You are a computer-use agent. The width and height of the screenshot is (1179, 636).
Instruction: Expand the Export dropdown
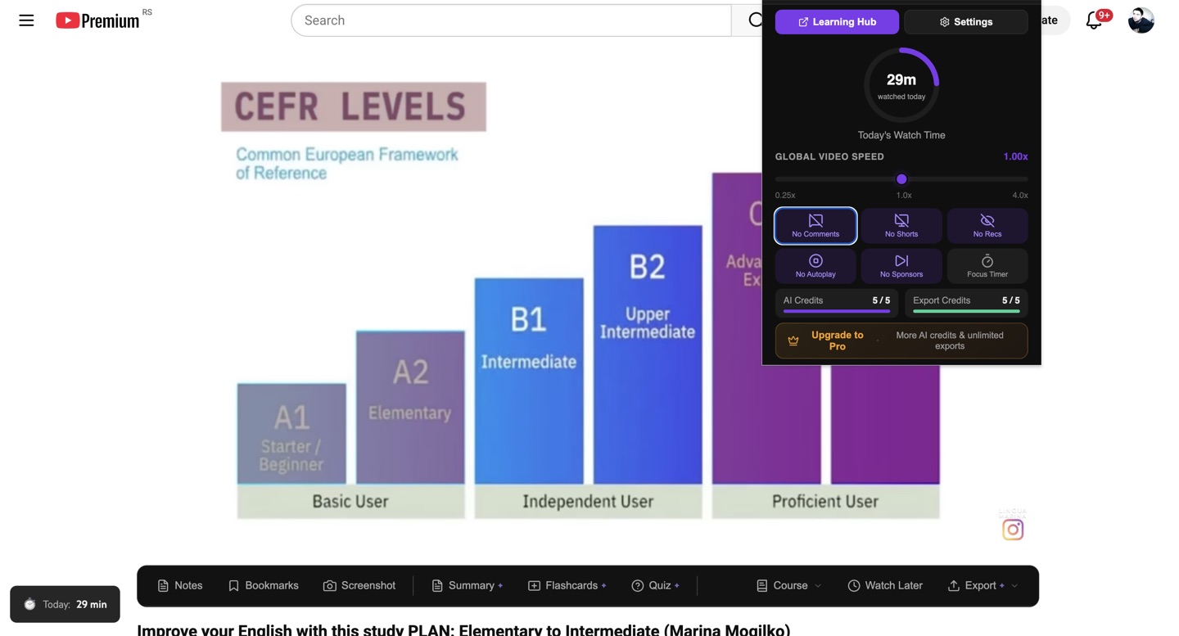tap(983, 586)
